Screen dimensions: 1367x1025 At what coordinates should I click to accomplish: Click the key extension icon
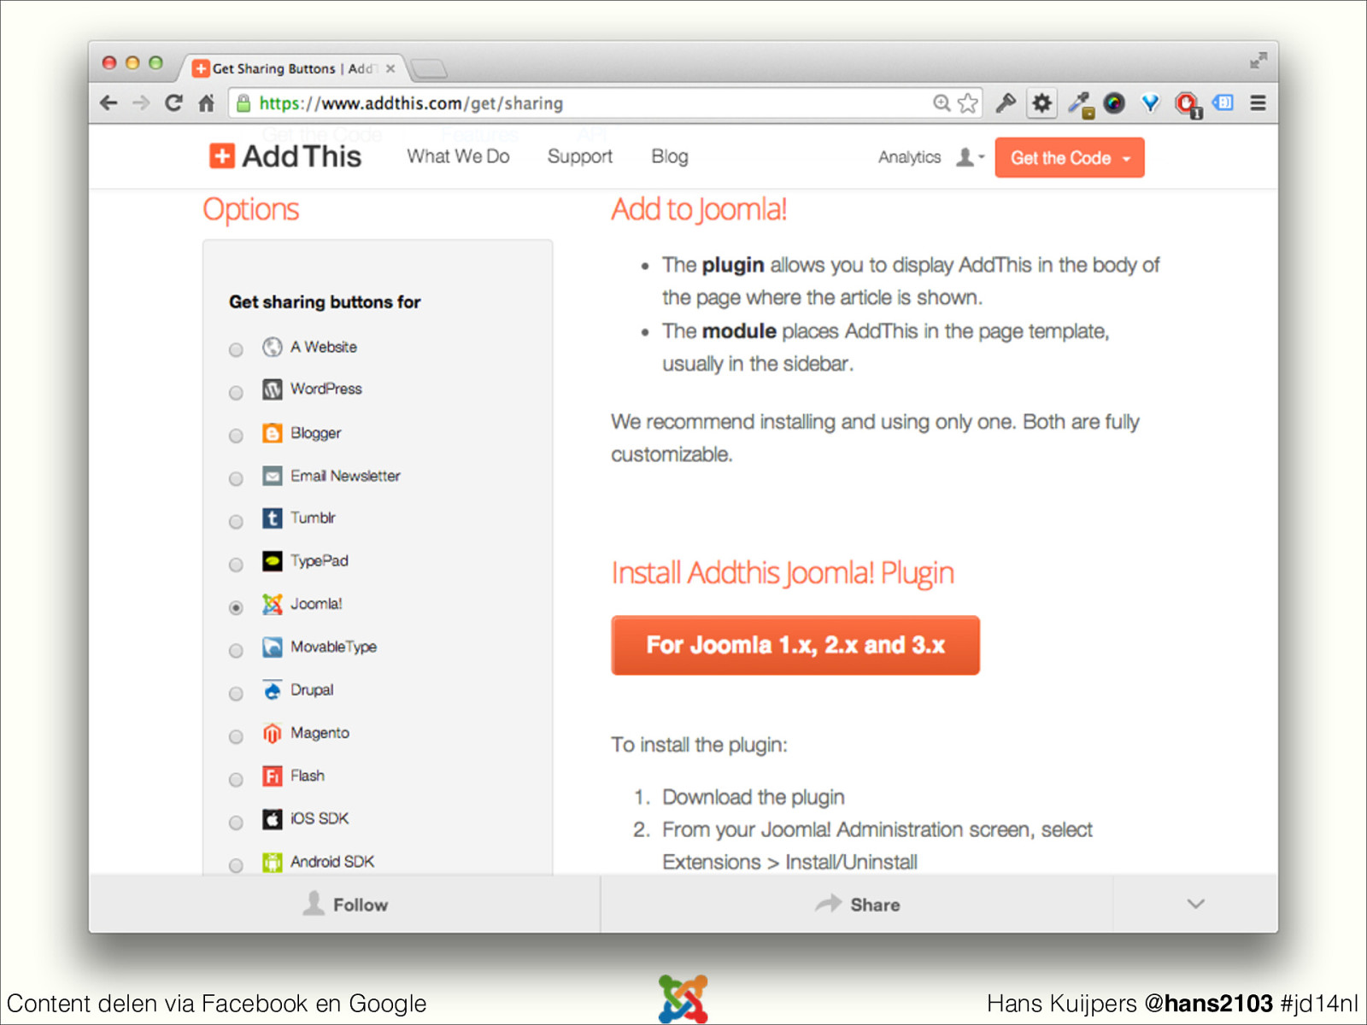pos(1006,103)
